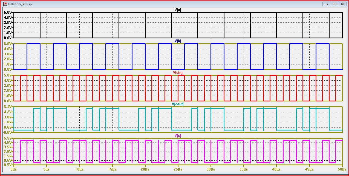Viewport: 349px width, 176px height.
Task: Click the 5.5V label on V(s) axis
Action: coord(7,138)
